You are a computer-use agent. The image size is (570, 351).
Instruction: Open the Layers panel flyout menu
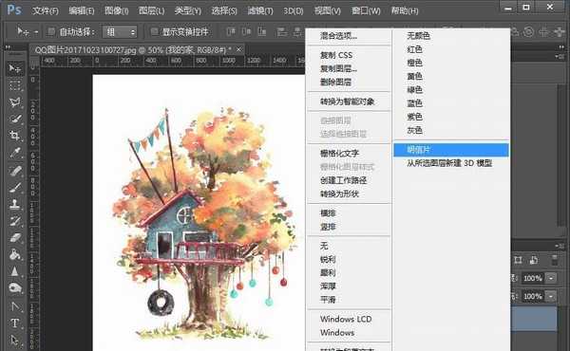pos(560,246)
